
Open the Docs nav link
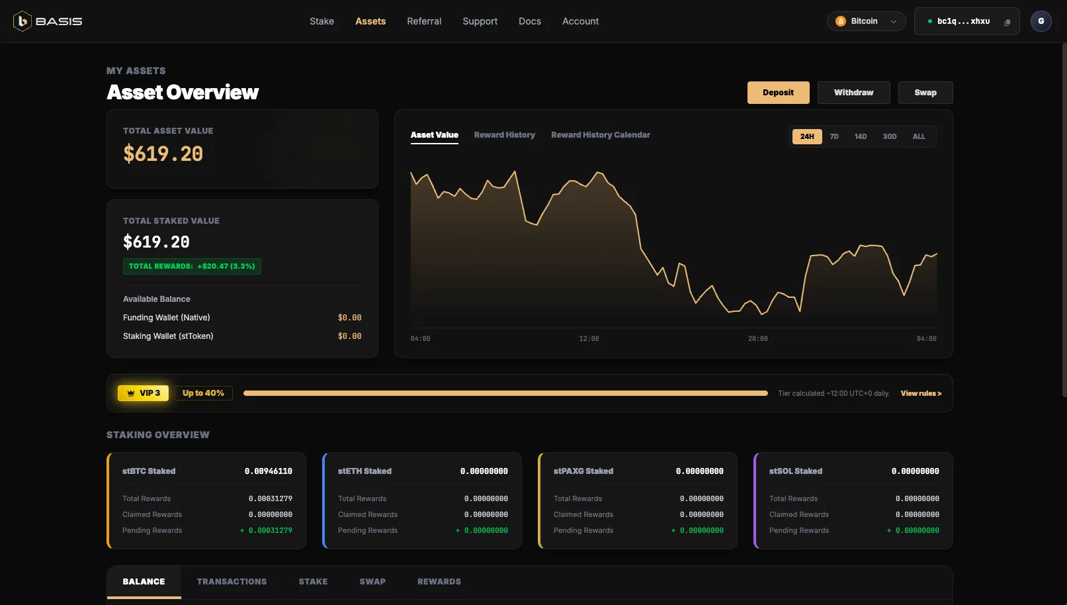(530, 21)
